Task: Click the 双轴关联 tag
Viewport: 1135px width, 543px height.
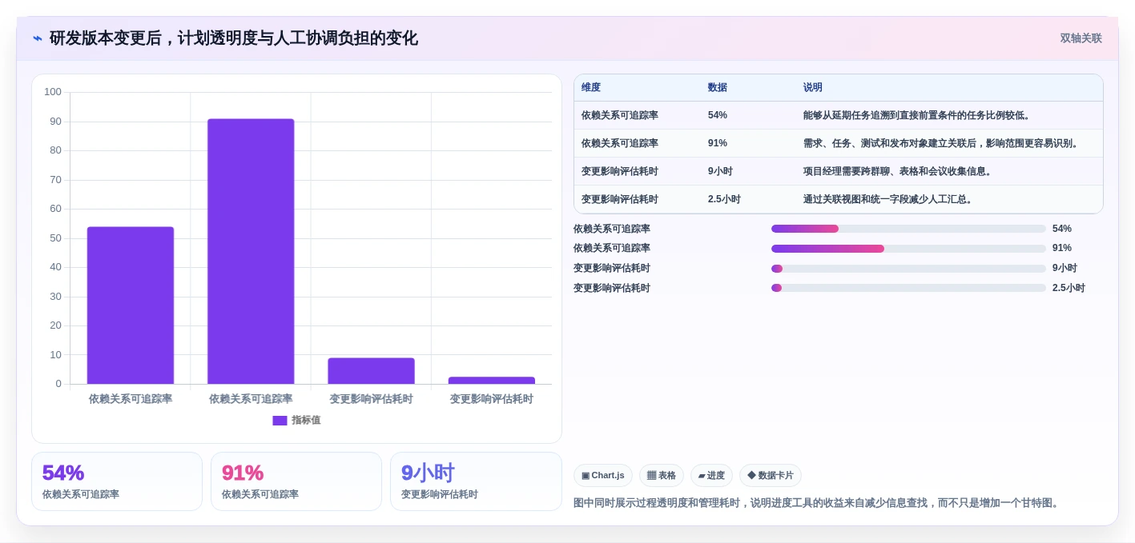Action: click(x=1081, y=38)
